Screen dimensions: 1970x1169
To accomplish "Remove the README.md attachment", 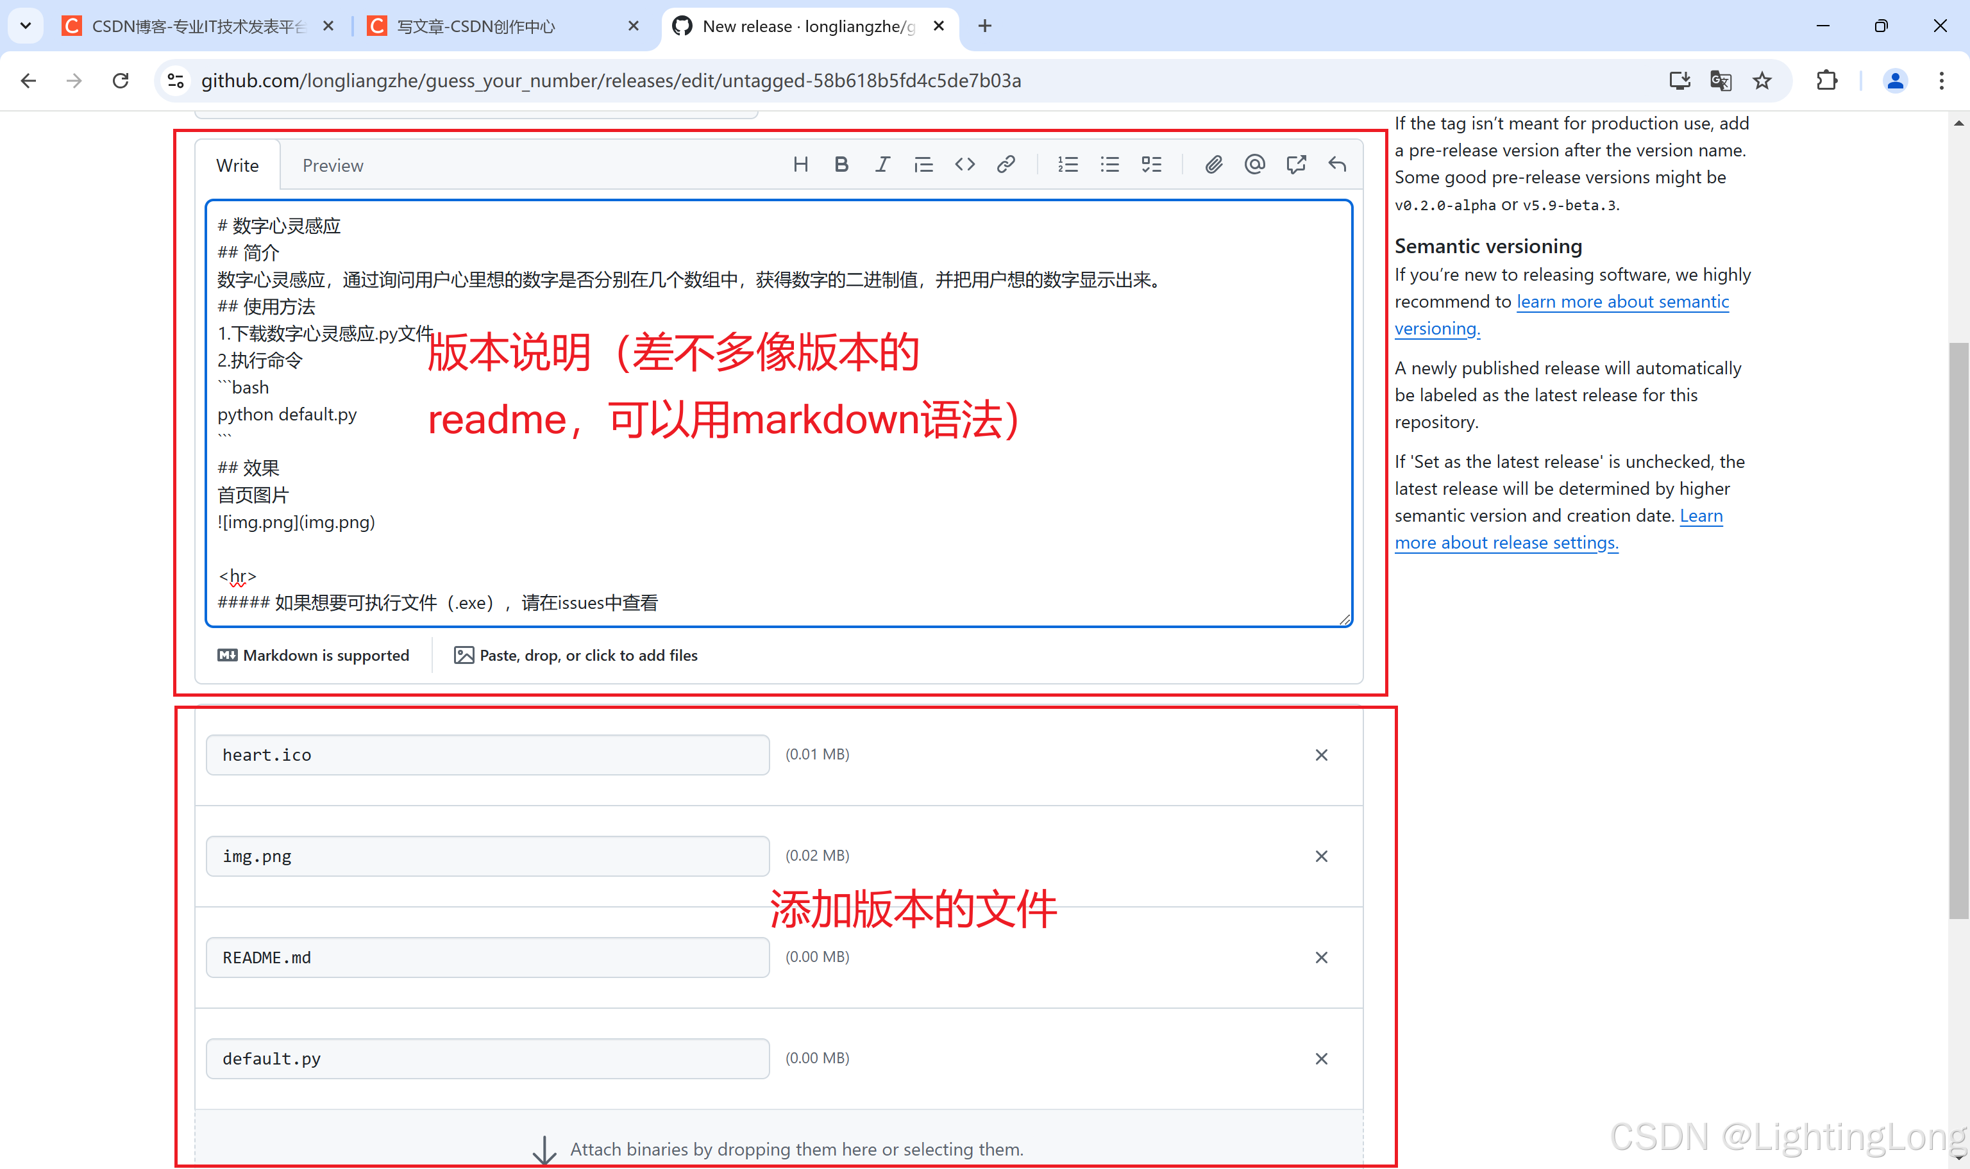I will [1322, 957].
